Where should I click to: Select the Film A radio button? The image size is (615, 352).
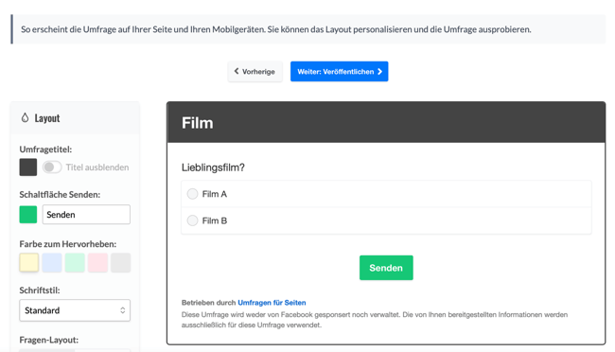tap(192, 194)
